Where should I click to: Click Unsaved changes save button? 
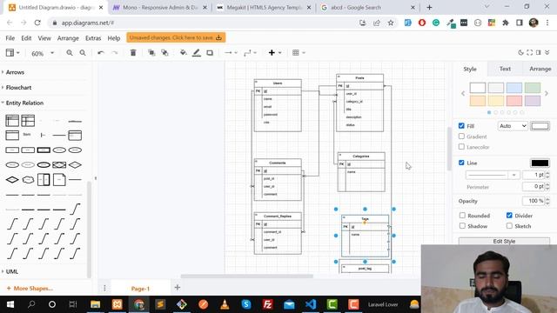[176, 37]
